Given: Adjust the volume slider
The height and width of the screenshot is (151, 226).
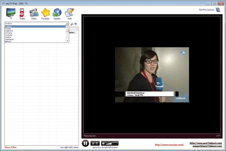Looking at the screenshot, I should tap(112, 143).
